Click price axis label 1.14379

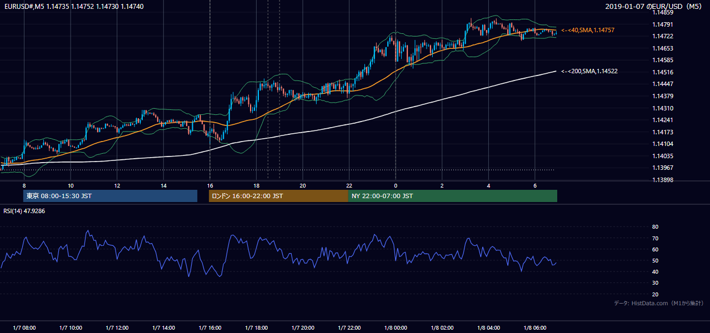[663, 96]
